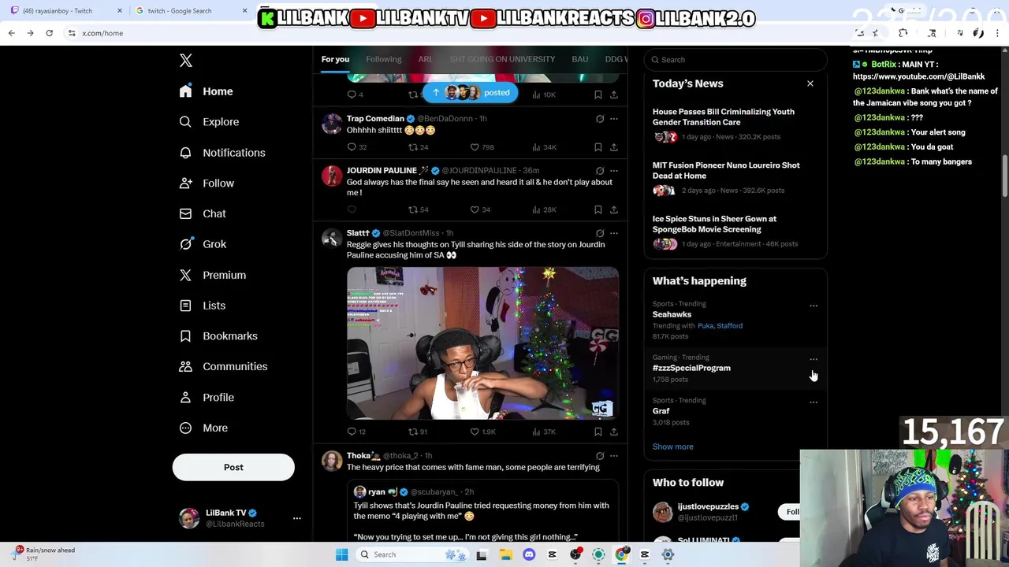Screen dimensions: 1009x567
Task: Click the X logo in sidebar
Action: click(x=185, y=61)
